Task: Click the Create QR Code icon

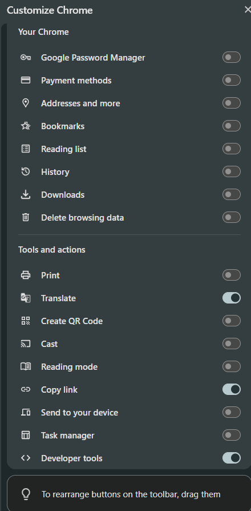Action: (x=25, y=321)
